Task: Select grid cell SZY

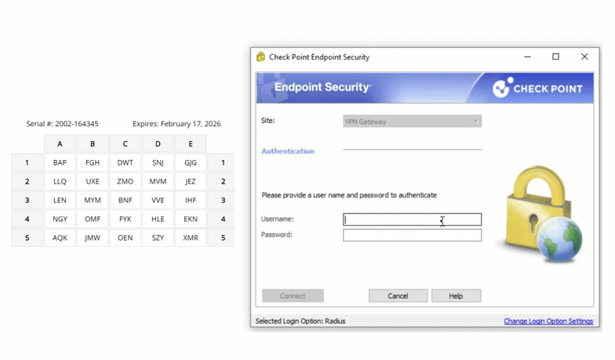Action: click(158, 238)
